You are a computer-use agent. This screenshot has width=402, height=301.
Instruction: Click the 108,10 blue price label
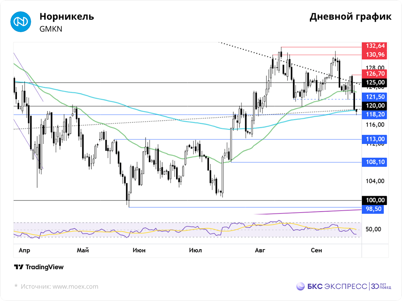point(374,162)
